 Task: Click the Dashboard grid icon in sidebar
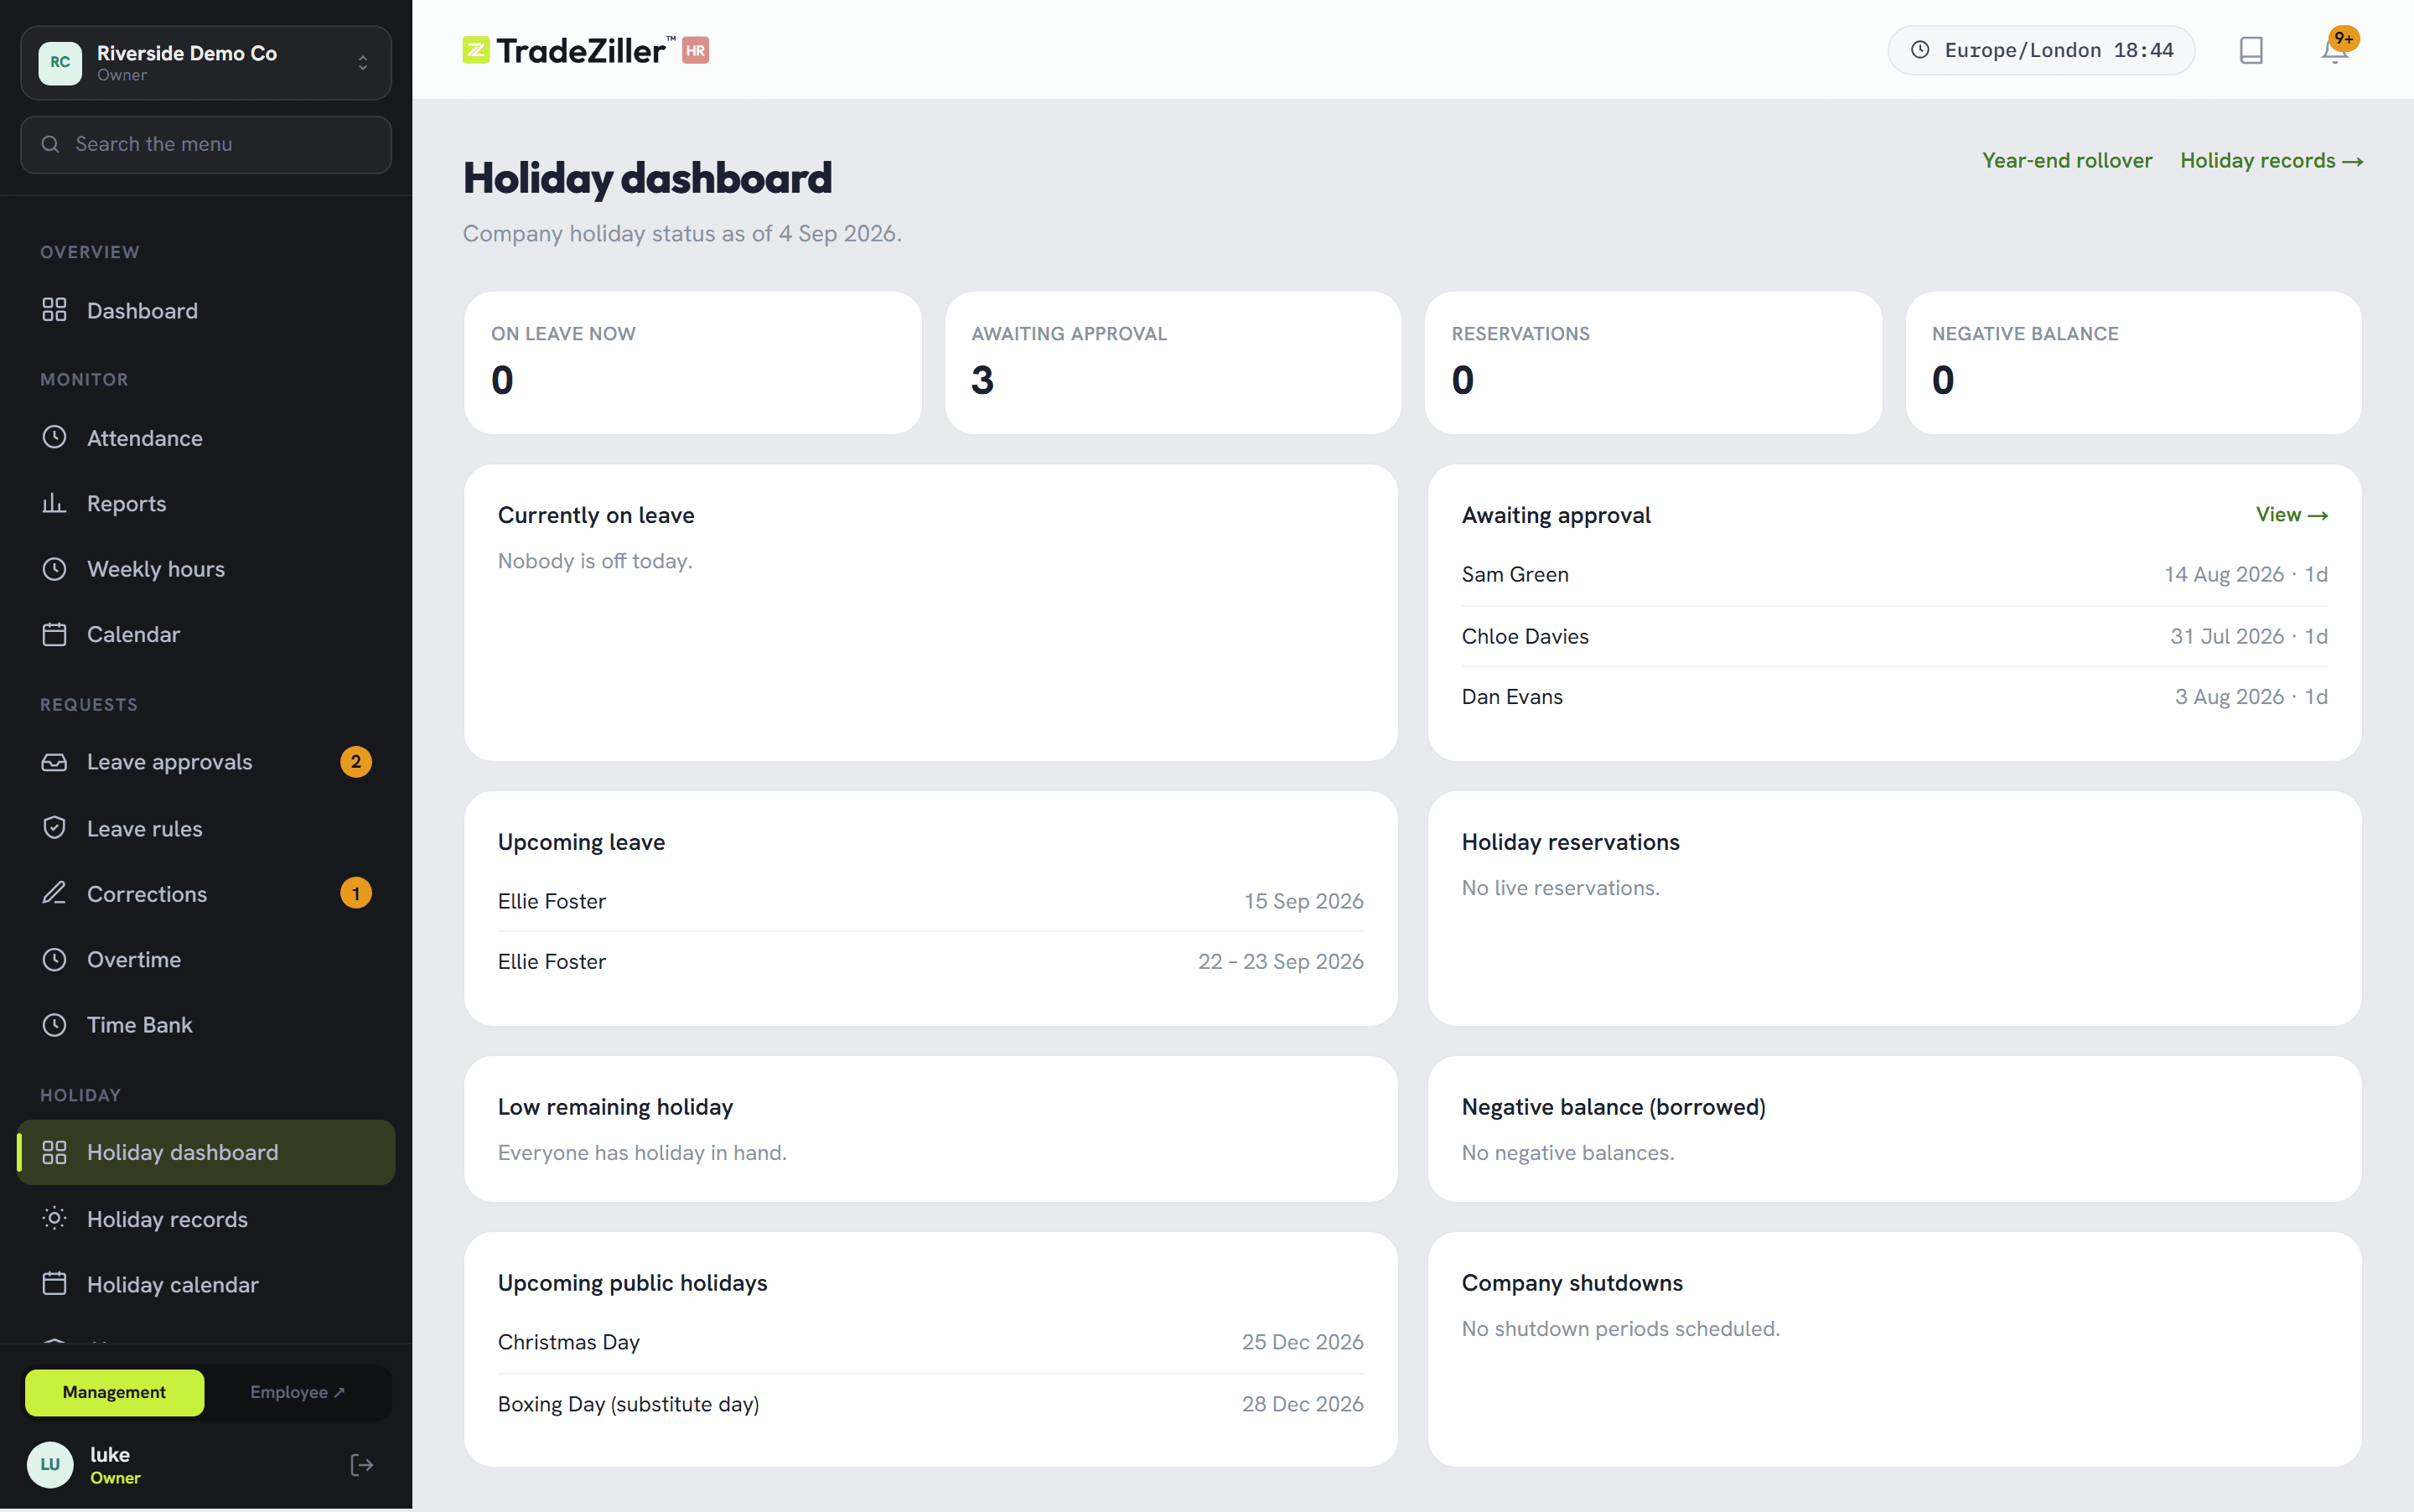(54, 310)
